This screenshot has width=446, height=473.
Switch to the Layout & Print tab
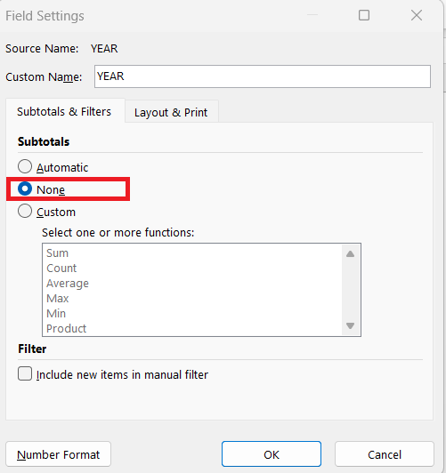(171, 112)
